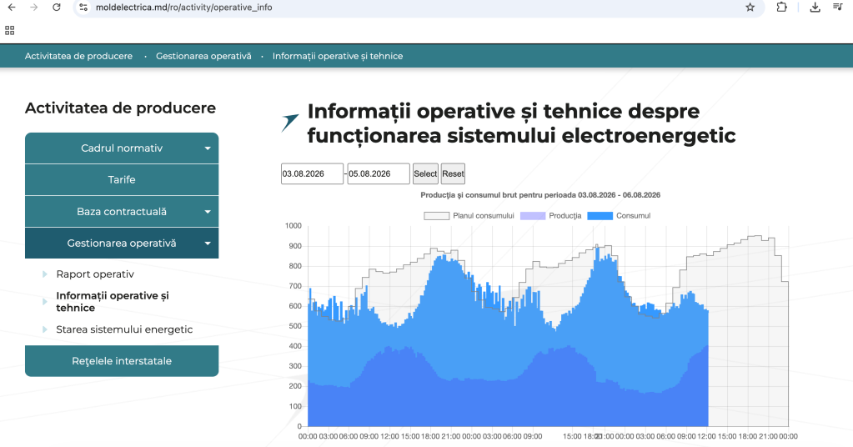Click the Reset button
Image resolution: width=853 pixels, height=447 pixels.
point(453,174)
